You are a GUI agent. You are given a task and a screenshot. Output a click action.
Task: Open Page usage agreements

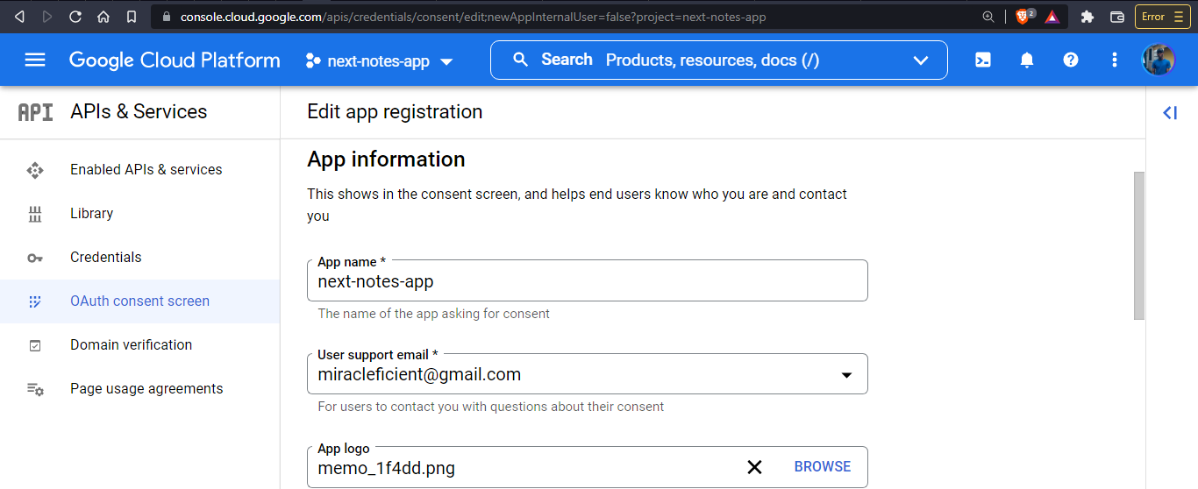pos(140,389)
